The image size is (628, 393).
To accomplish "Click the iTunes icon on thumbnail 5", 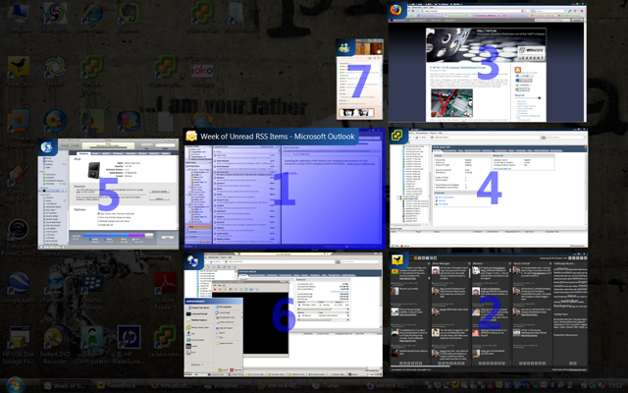I will [46, 149].
